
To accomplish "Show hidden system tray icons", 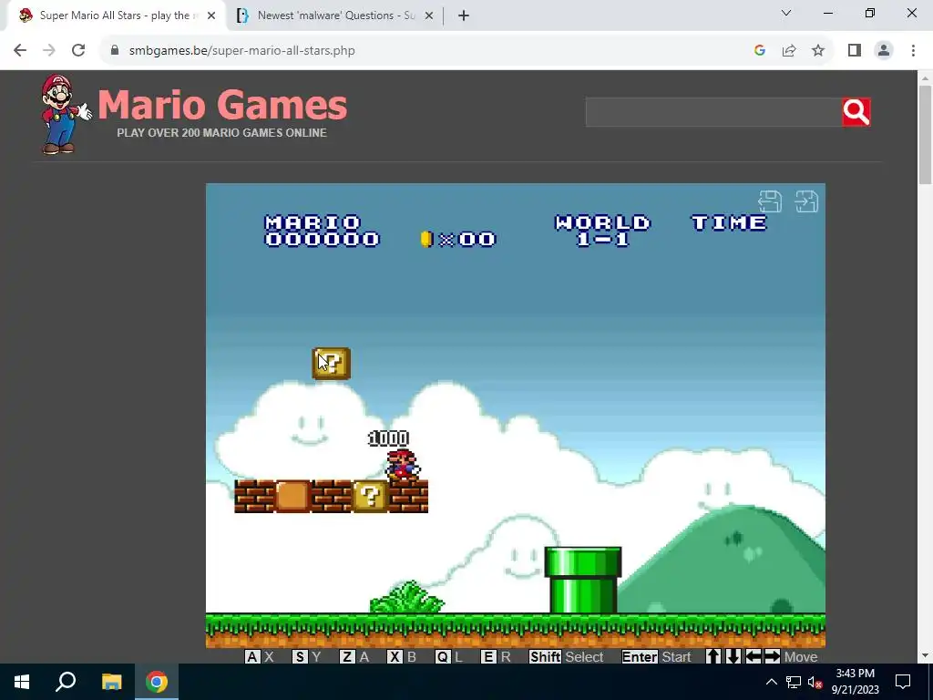I will click(x=771, y=682).
